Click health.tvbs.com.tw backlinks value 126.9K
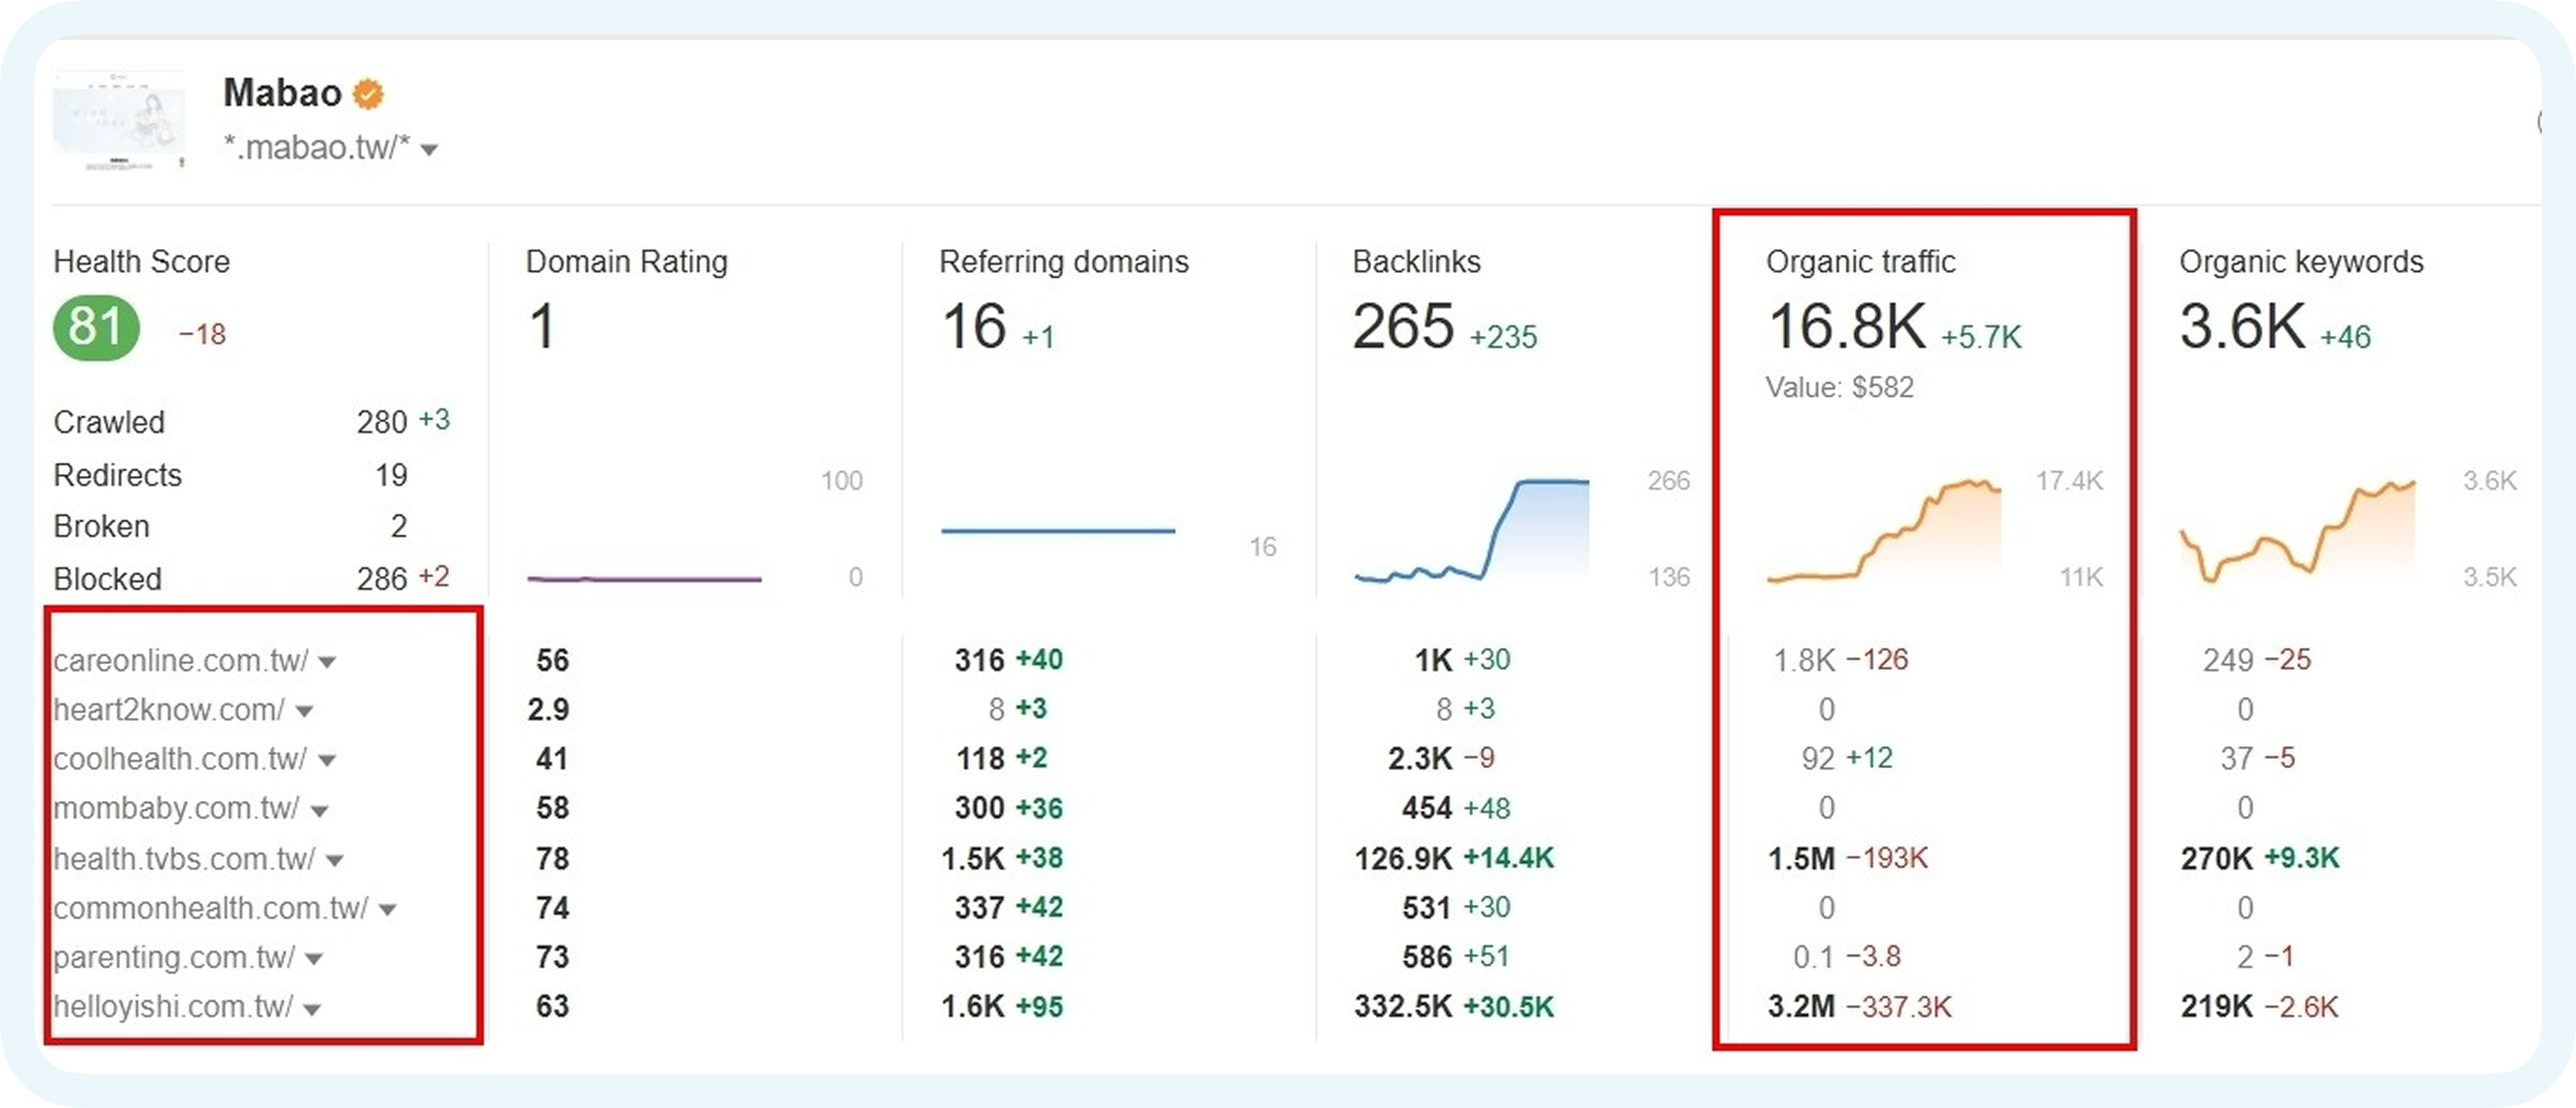This screenshot has width=2576, height=1108. pos(1403,858)
